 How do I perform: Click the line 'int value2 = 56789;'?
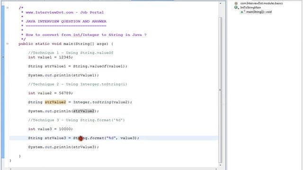[x=51, y=93]
